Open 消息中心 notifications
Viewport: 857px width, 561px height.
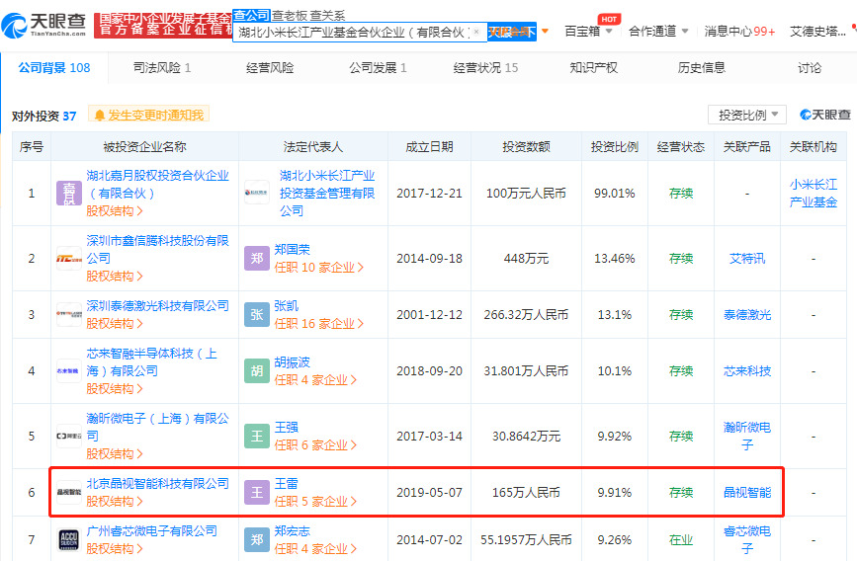pyautogui.click(x=739, y=32)
